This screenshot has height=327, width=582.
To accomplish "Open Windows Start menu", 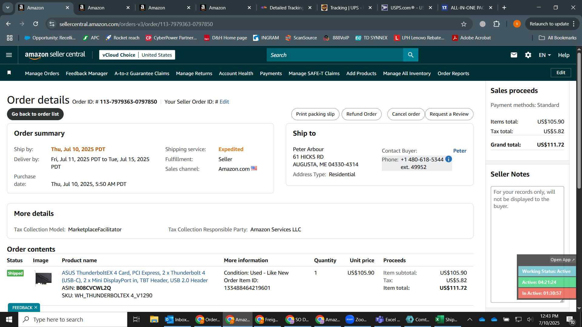I will (x=9, y=319).
